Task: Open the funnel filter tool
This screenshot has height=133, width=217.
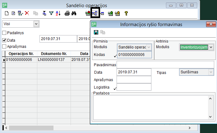Action: point(52,13)
